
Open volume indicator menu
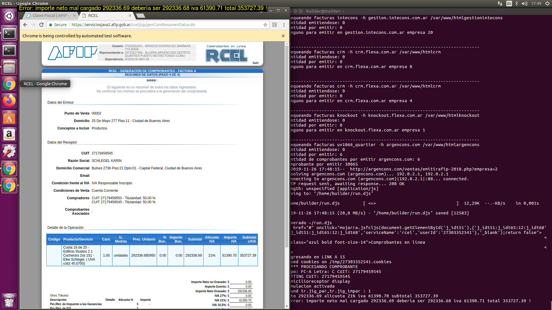[525, 3]
